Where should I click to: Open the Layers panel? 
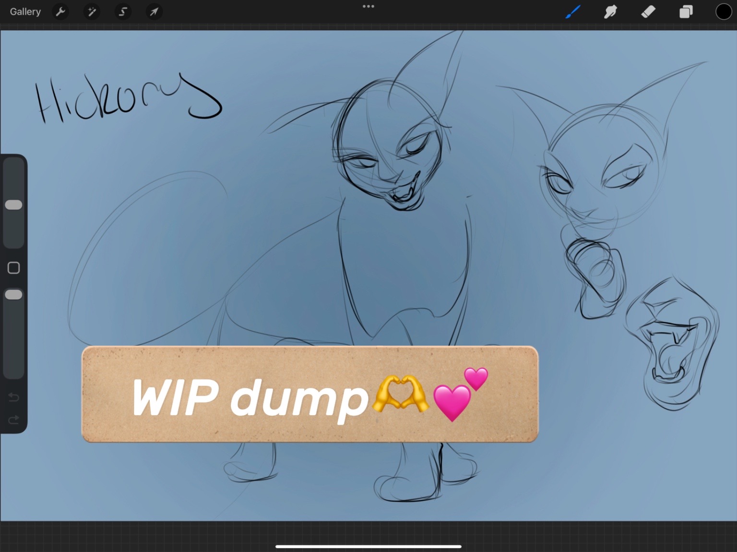click(686, 12)
